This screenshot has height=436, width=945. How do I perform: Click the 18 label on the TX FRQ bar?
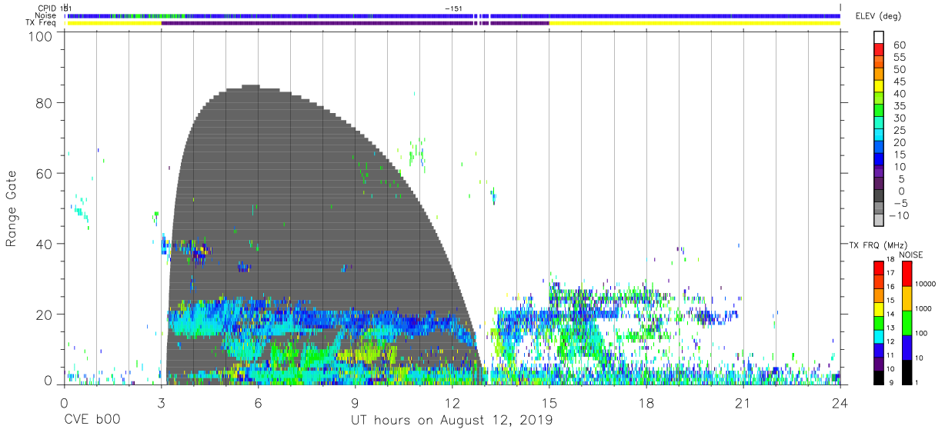pyautogui.click(x=890, y=260)
